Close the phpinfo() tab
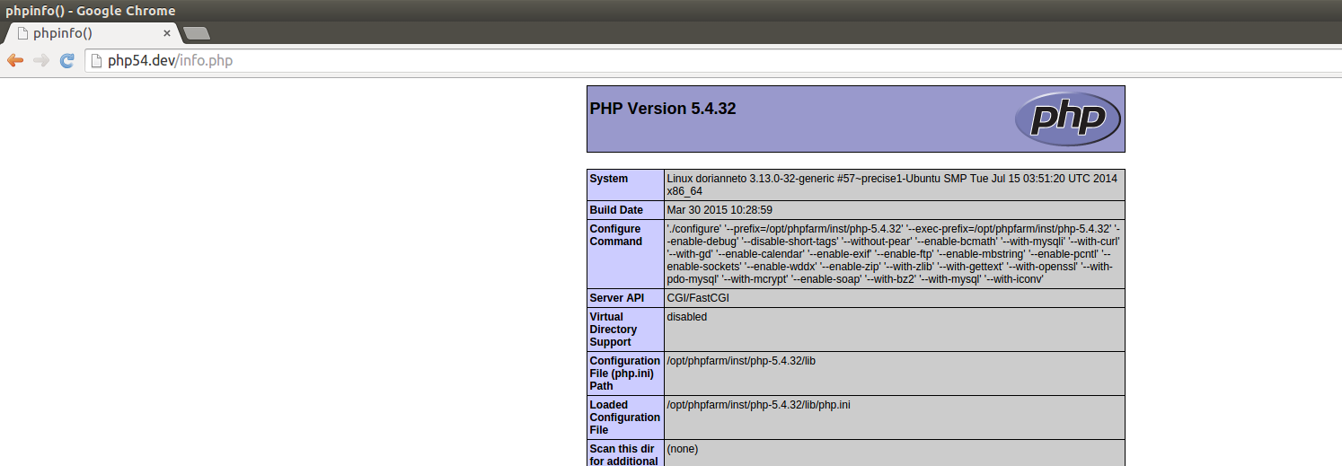 (167, 33)
